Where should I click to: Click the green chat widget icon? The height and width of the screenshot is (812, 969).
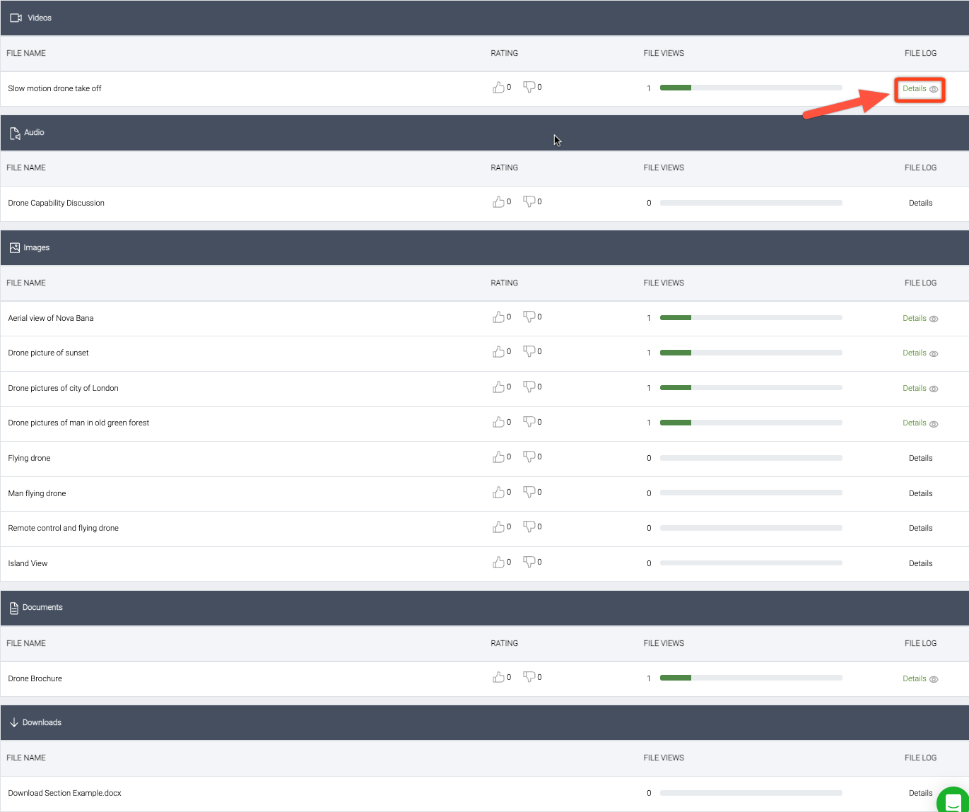click(x=953, y=801)
